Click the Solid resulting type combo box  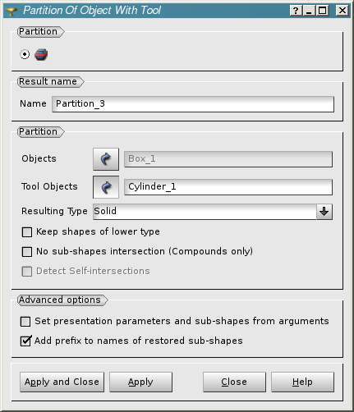point(213,212)
